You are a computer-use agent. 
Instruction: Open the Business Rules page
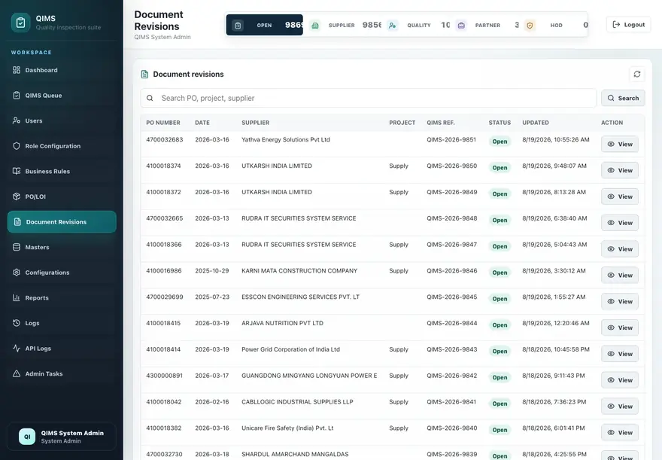(62, 172)
